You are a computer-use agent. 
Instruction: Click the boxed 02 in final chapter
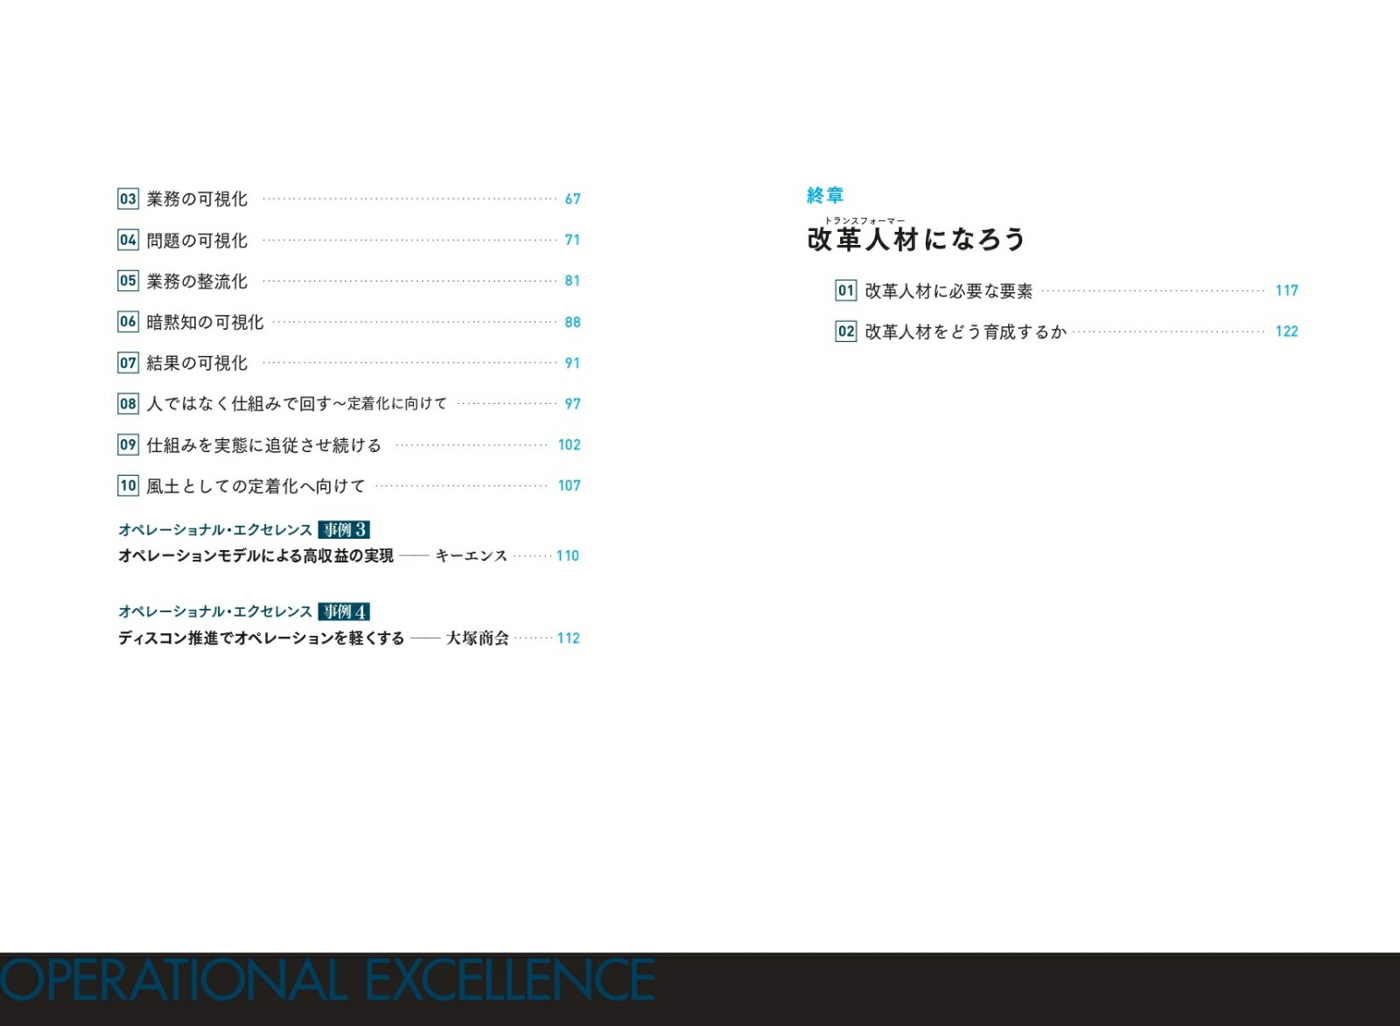[846, 332]
